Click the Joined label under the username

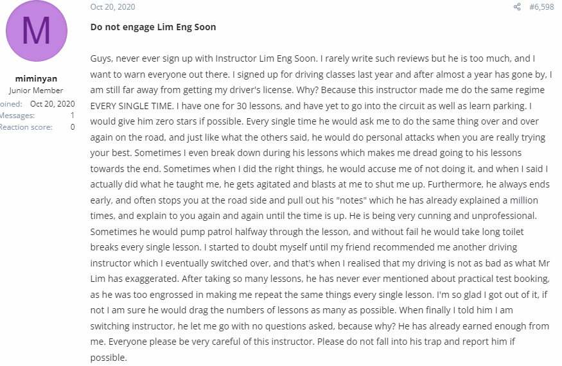click(x=11, y=104)
